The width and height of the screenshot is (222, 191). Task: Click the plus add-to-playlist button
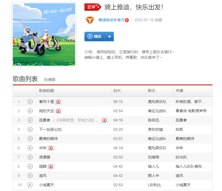(109, 36)
